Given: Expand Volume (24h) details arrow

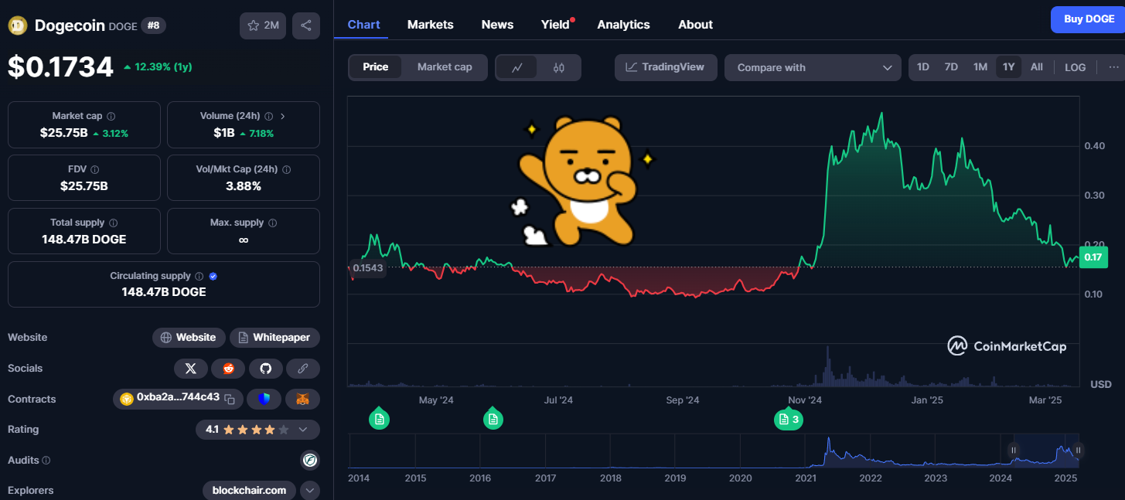Looking at the screenshot, I should (282, 116).
